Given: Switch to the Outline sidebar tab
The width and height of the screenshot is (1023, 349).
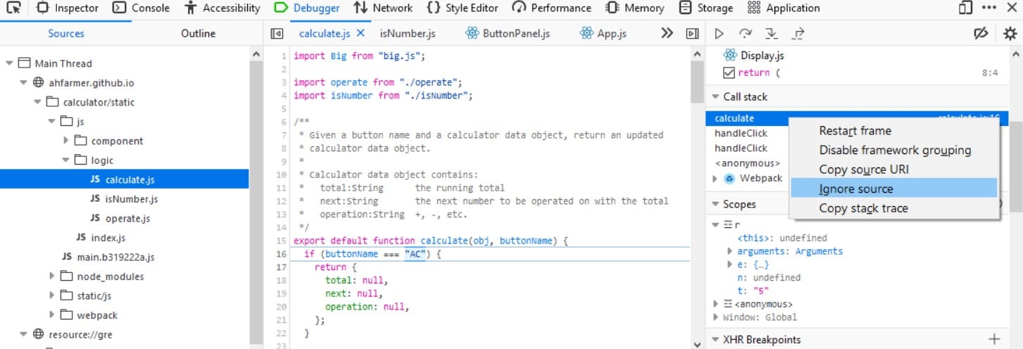Looking at the screenshot, I should click(199, 33).
